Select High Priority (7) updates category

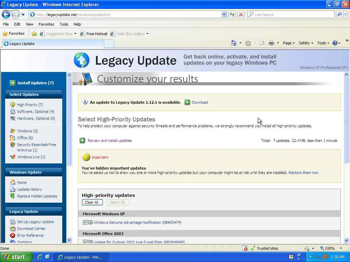point(30,105)
